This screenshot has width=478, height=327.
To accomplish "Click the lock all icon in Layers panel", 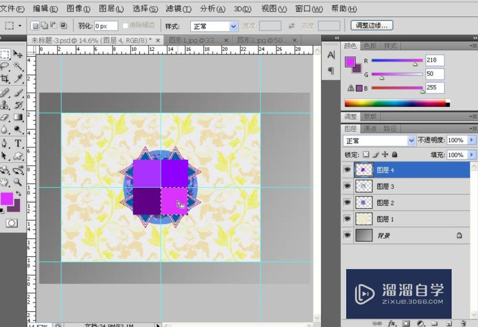I will pyautogui.click(x=395, y=155).
